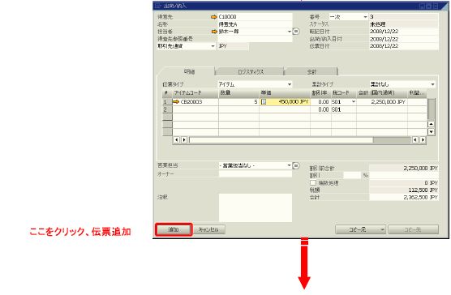Image resolution: width=451 pixels, height=295 pixels.
Task: Click the 転記日付 field showing 2008/12/22
Action: tap(404, 32)
